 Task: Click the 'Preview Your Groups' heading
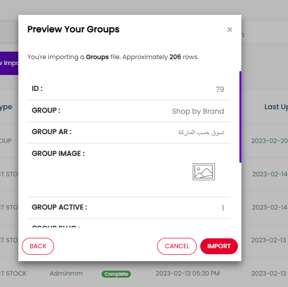click(73, 29)
